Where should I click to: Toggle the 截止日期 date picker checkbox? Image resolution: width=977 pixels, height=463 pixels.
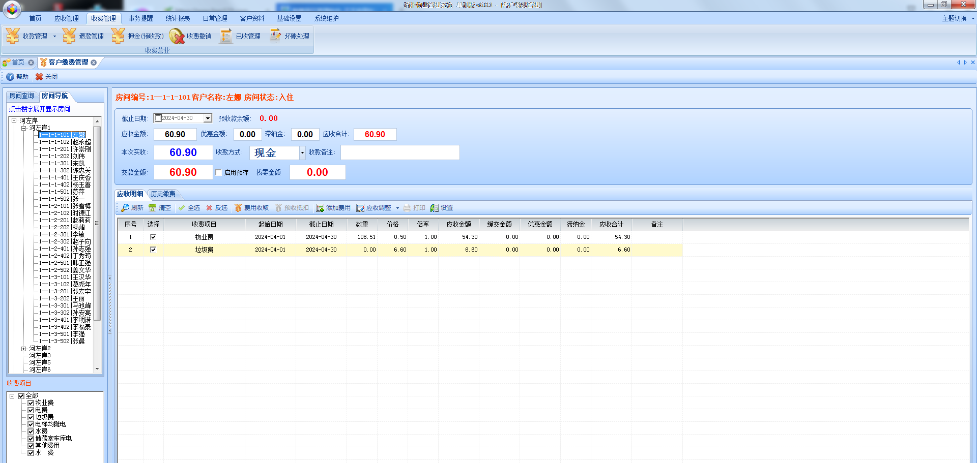[158, 118]
